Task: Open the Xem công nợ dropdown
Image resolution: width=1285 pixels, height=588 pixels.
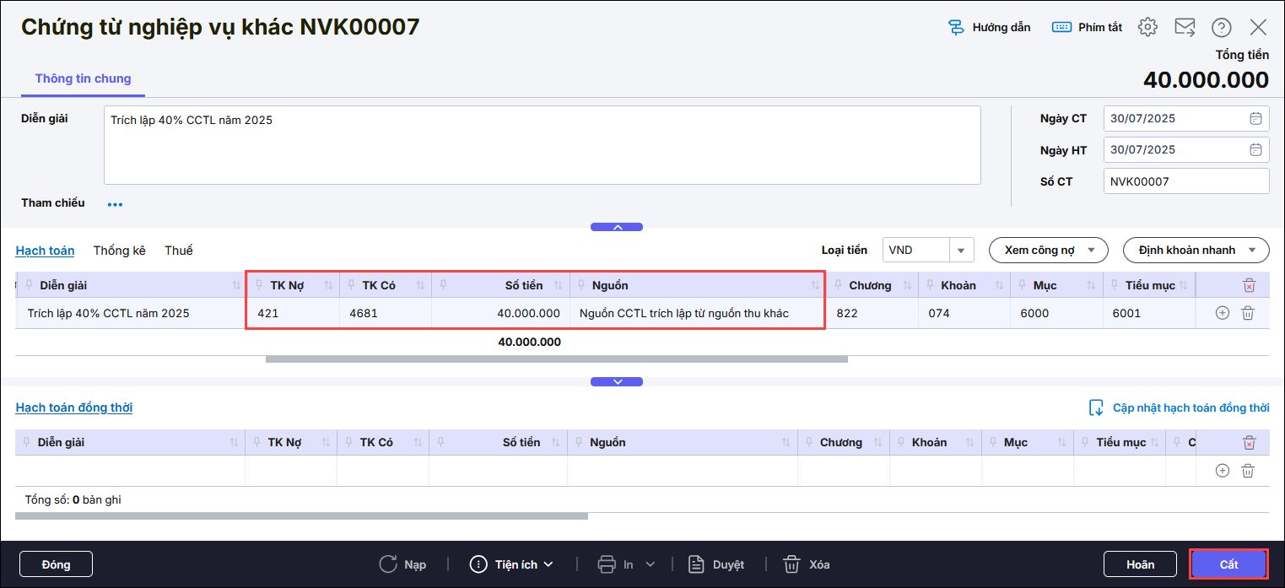Action: coord(1048,250)
